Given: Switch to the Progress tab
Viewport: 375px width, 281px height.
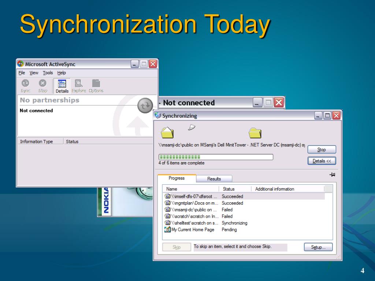Looking at the screenshot, I should tap(177, 178).
